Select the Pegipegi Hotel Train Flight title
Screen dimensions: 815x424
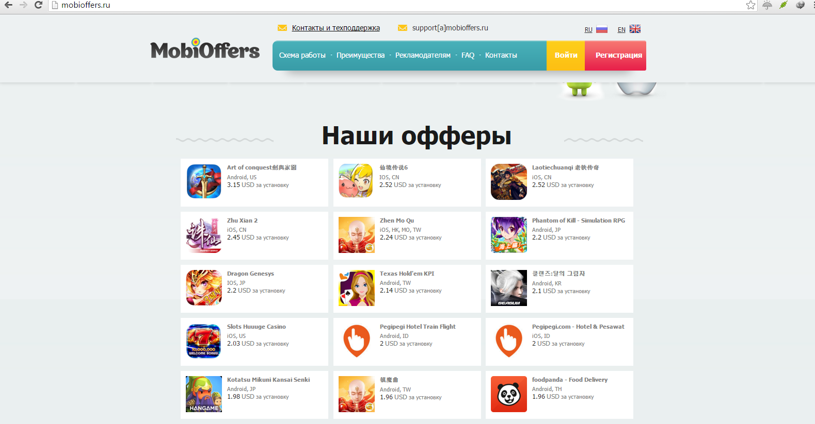(x=418, y=327)
